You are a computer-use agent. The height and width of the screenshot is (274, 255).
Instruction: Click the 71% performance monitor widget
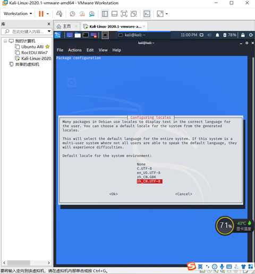[x=225, y=226]
